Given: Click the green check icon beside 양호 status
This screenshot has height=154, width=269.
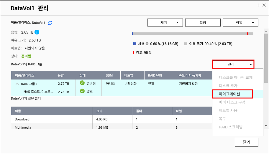Looking at the screenshot, I should click(82, 91).
